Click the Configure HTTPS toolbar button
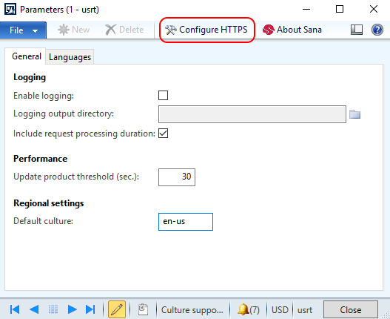The height and width of the screenshot is (319, 390). click(206, 30)
